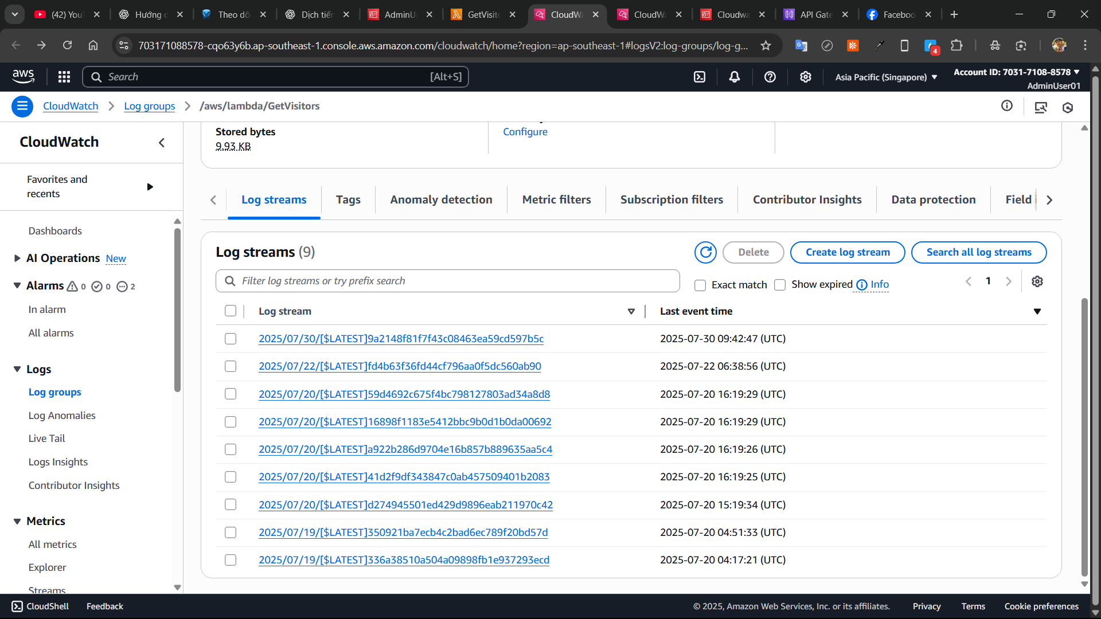Check the log stream ending b0da00692
The height and width of the screenshot is (619, 1101).
point(231,422)
